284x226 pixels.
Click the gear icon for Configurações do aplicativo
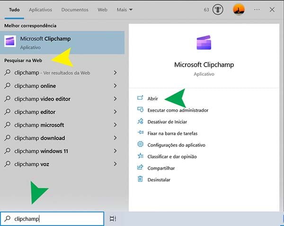(140, 144)
